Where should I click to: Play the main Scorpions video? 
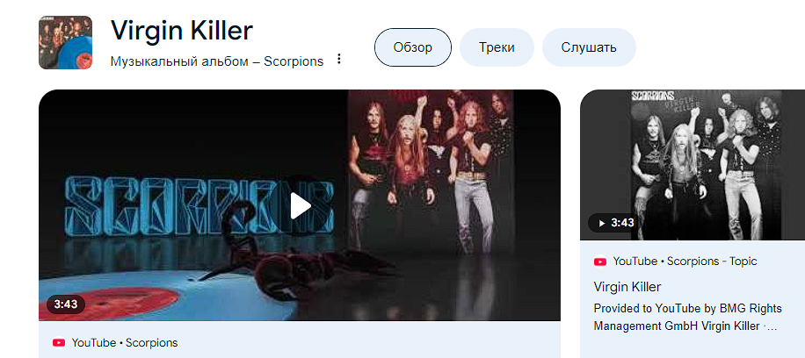pos(300,205)
